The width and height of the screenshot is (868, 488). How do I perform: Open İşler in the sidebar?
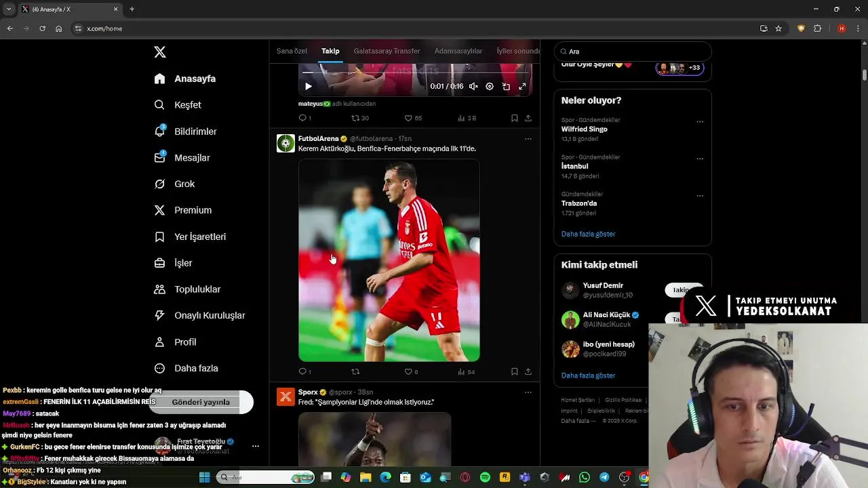(x=173, y=263)
